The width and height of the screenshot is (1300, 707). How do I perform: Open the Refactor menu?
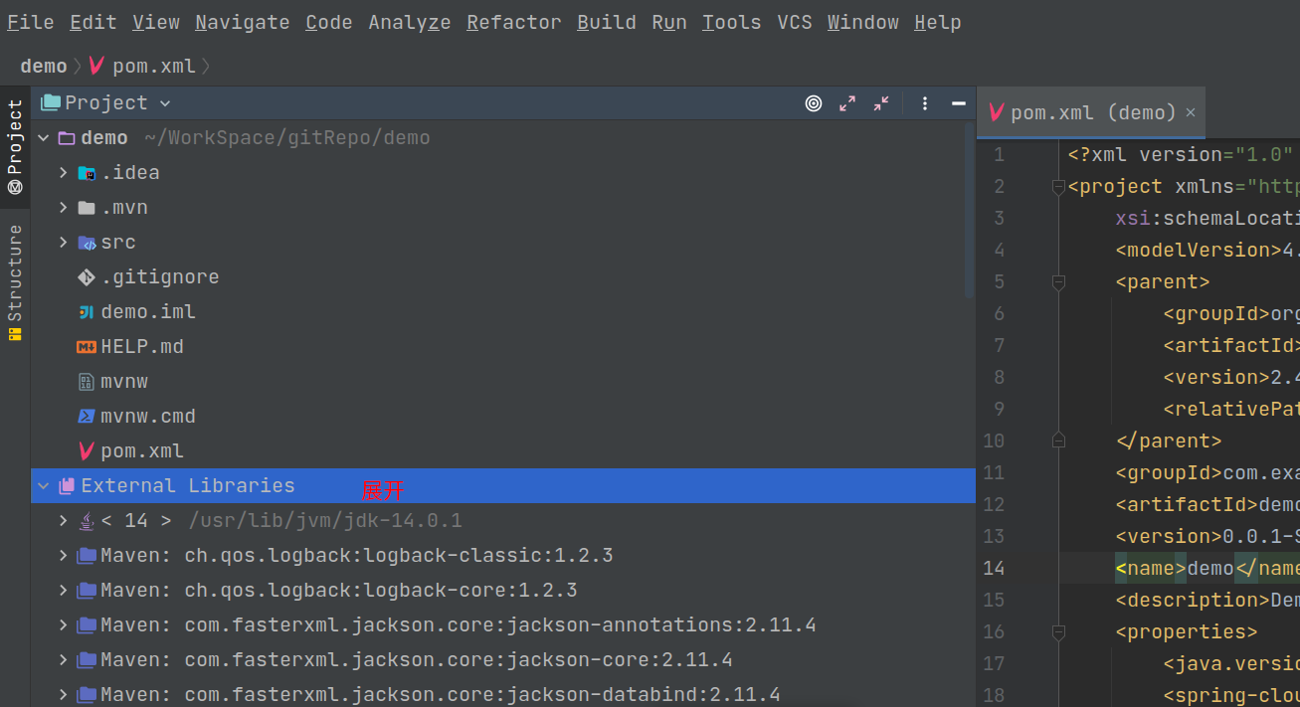click(513, 22)
